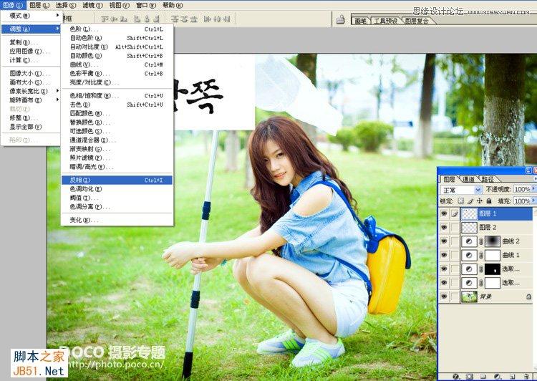This screenshot has height=381, width=537.
Task: Click the align right edges icon
Action: [x=157, y=19]
